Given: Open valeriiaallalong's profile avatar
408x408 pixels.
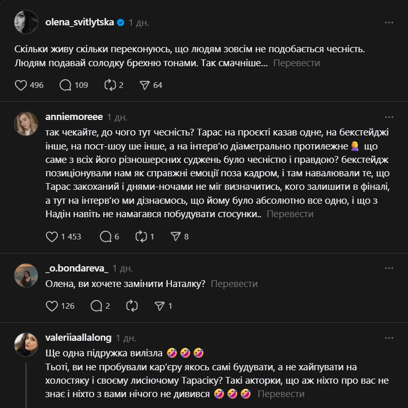Looking at the screenshot, I should click(26, 344).
